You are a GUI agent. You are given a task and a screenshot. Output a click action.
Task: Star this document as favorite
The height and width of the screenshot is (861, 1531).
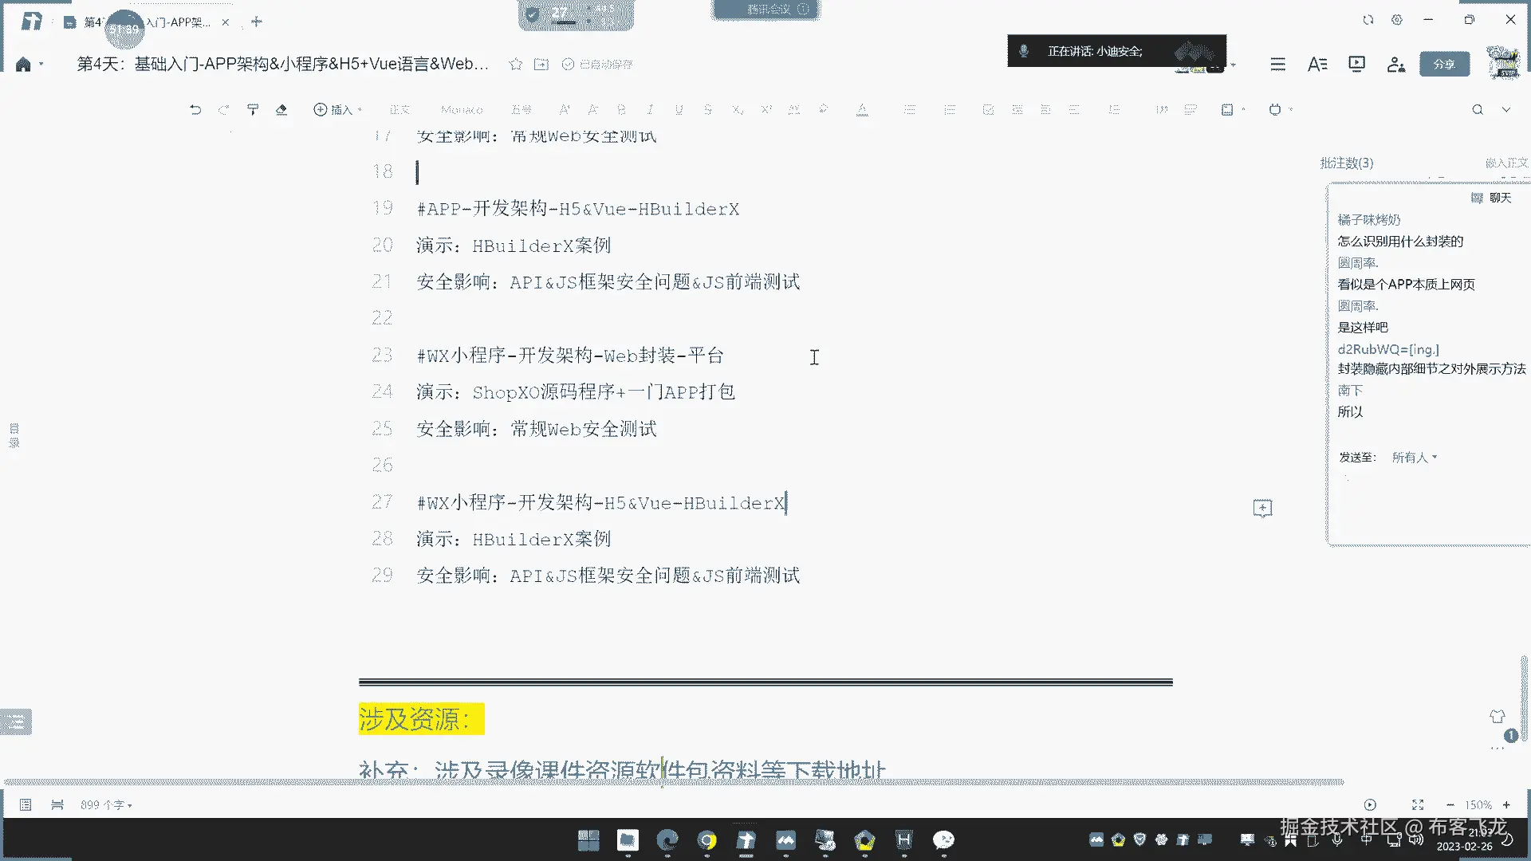tap(516, 64)
